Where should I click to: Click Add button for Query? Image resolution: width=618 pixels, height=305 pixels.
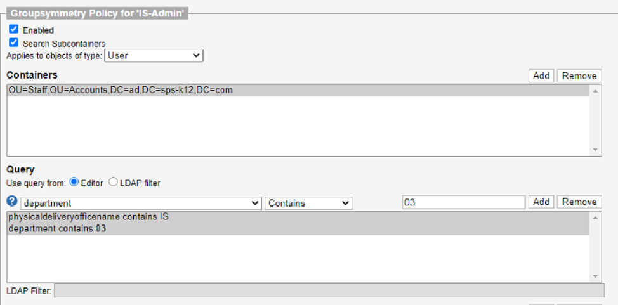(541, 202)
